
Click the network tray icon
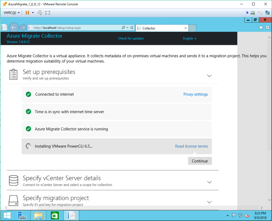click(x=240, y=215)
